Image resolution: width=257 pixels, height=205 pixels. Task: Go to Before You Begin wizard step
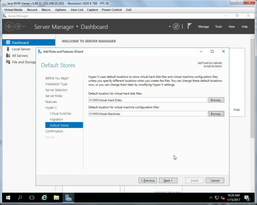click(x=57, y=78)
